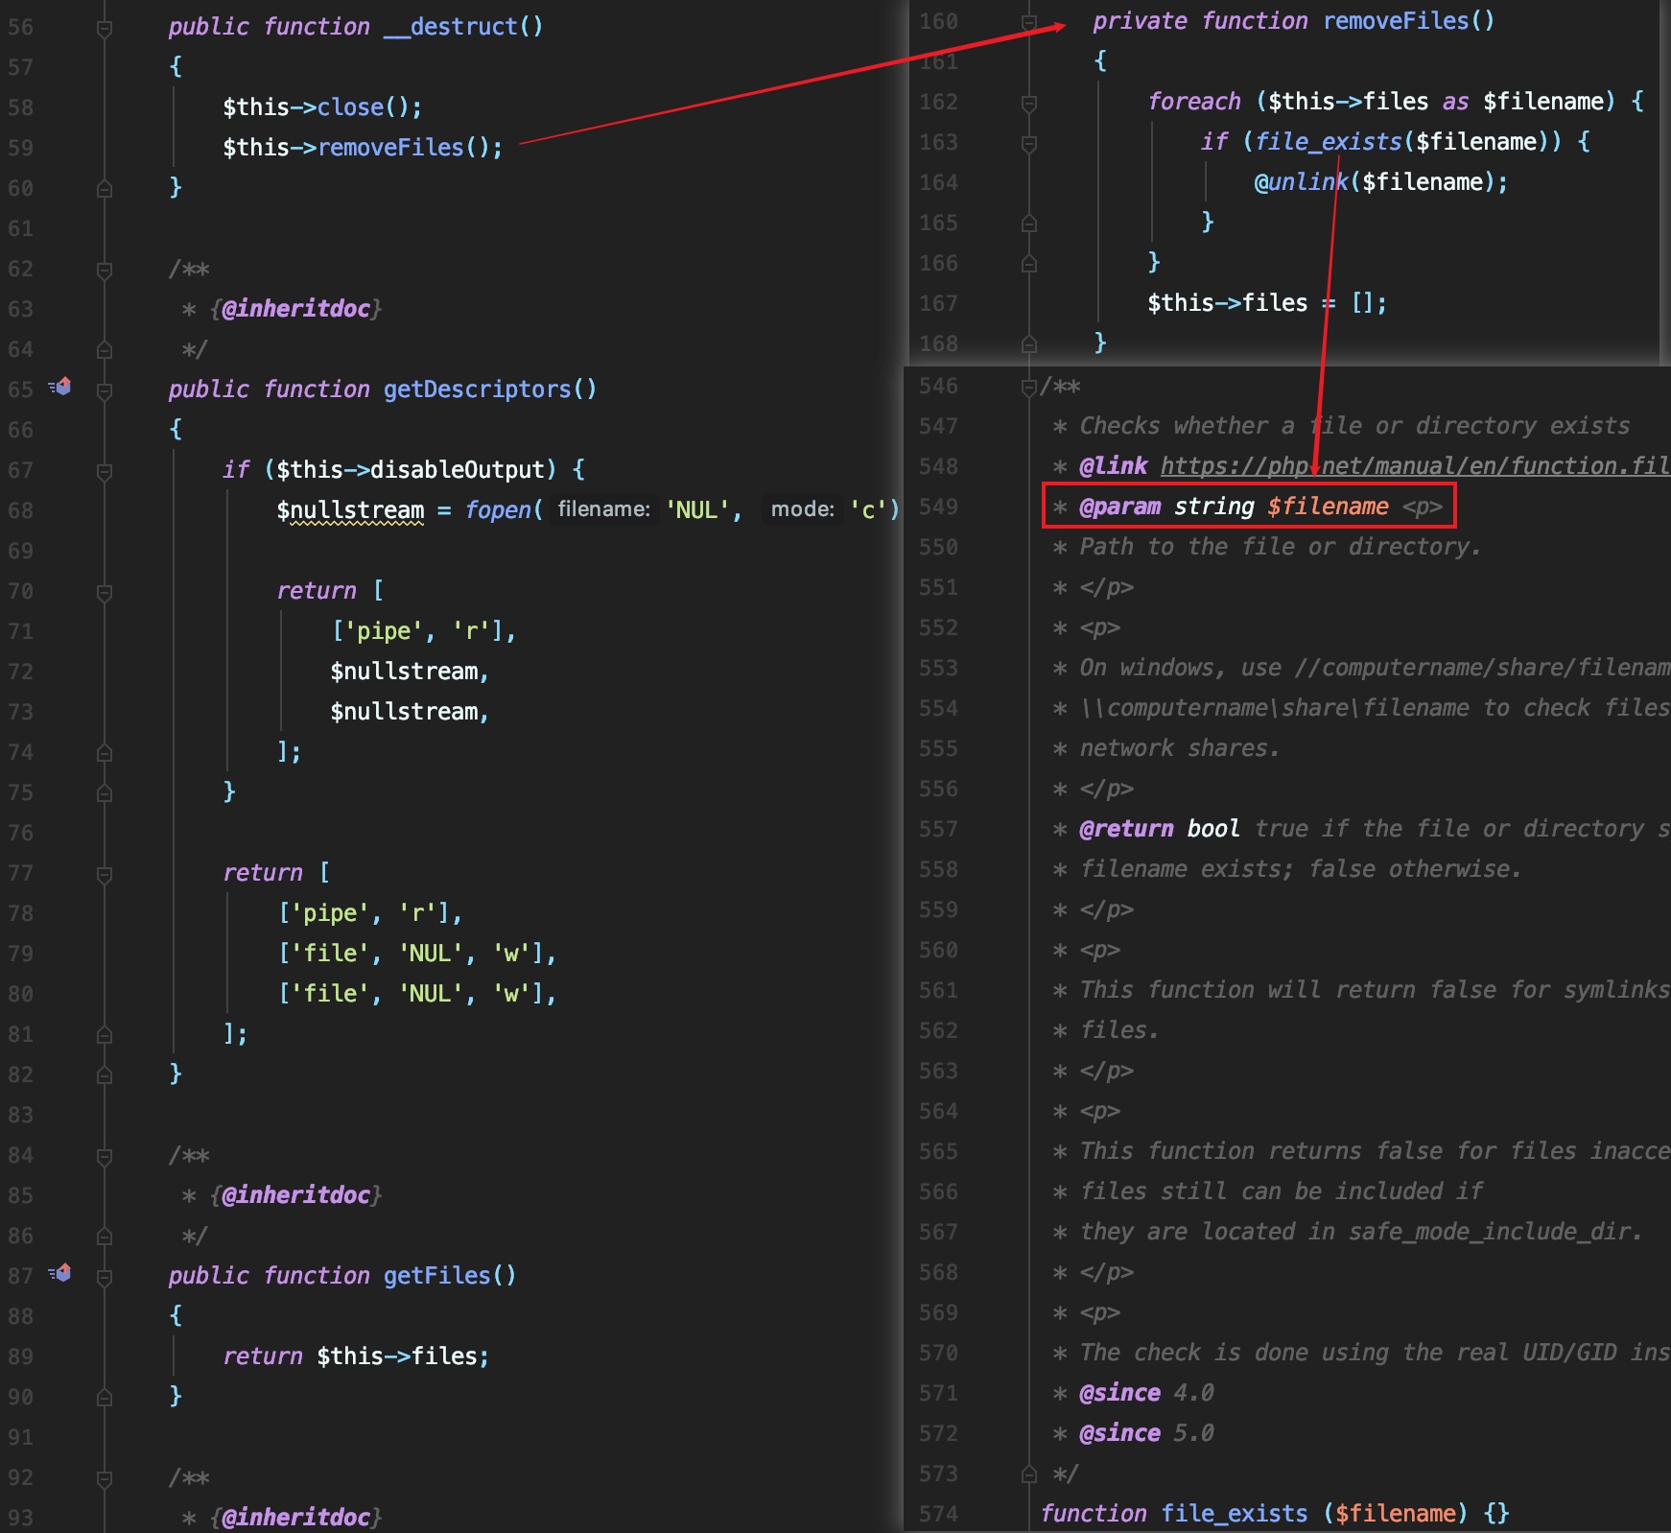Click the @unlink call on line 164
This screenshot has height=1533, width=1671.
tap(1301, 182)
